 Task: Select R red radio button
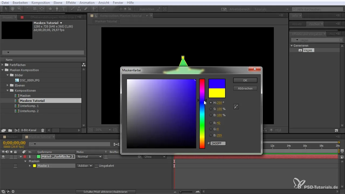tap(211, 123)
